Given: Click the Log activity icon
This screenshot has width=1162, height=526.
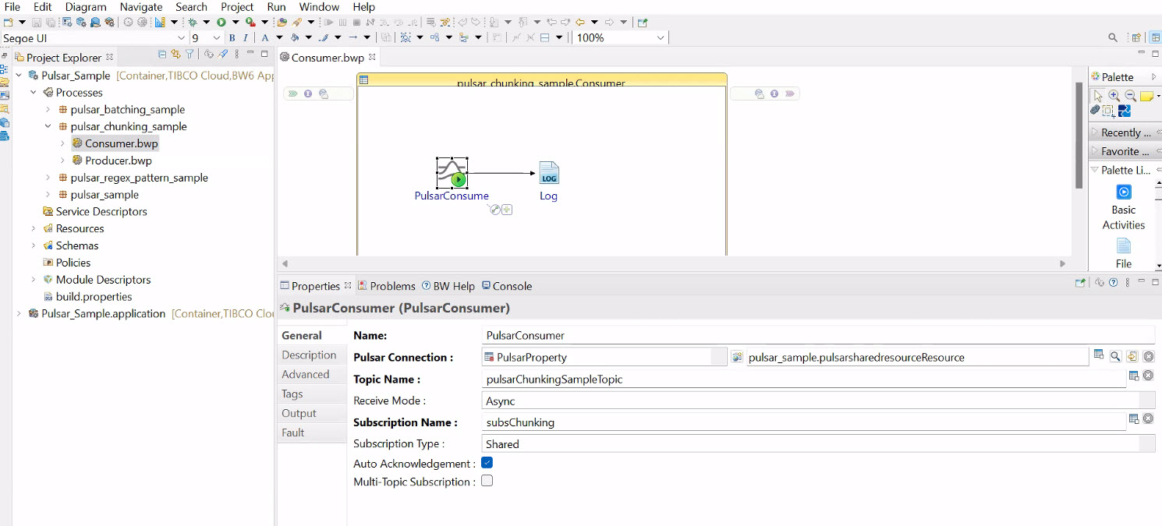Looking at the screenshot, I should tap(548, 174).
